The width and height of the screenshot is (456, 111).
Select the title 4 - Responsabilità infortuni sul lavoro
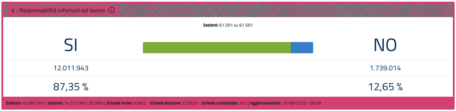(58, 10)
